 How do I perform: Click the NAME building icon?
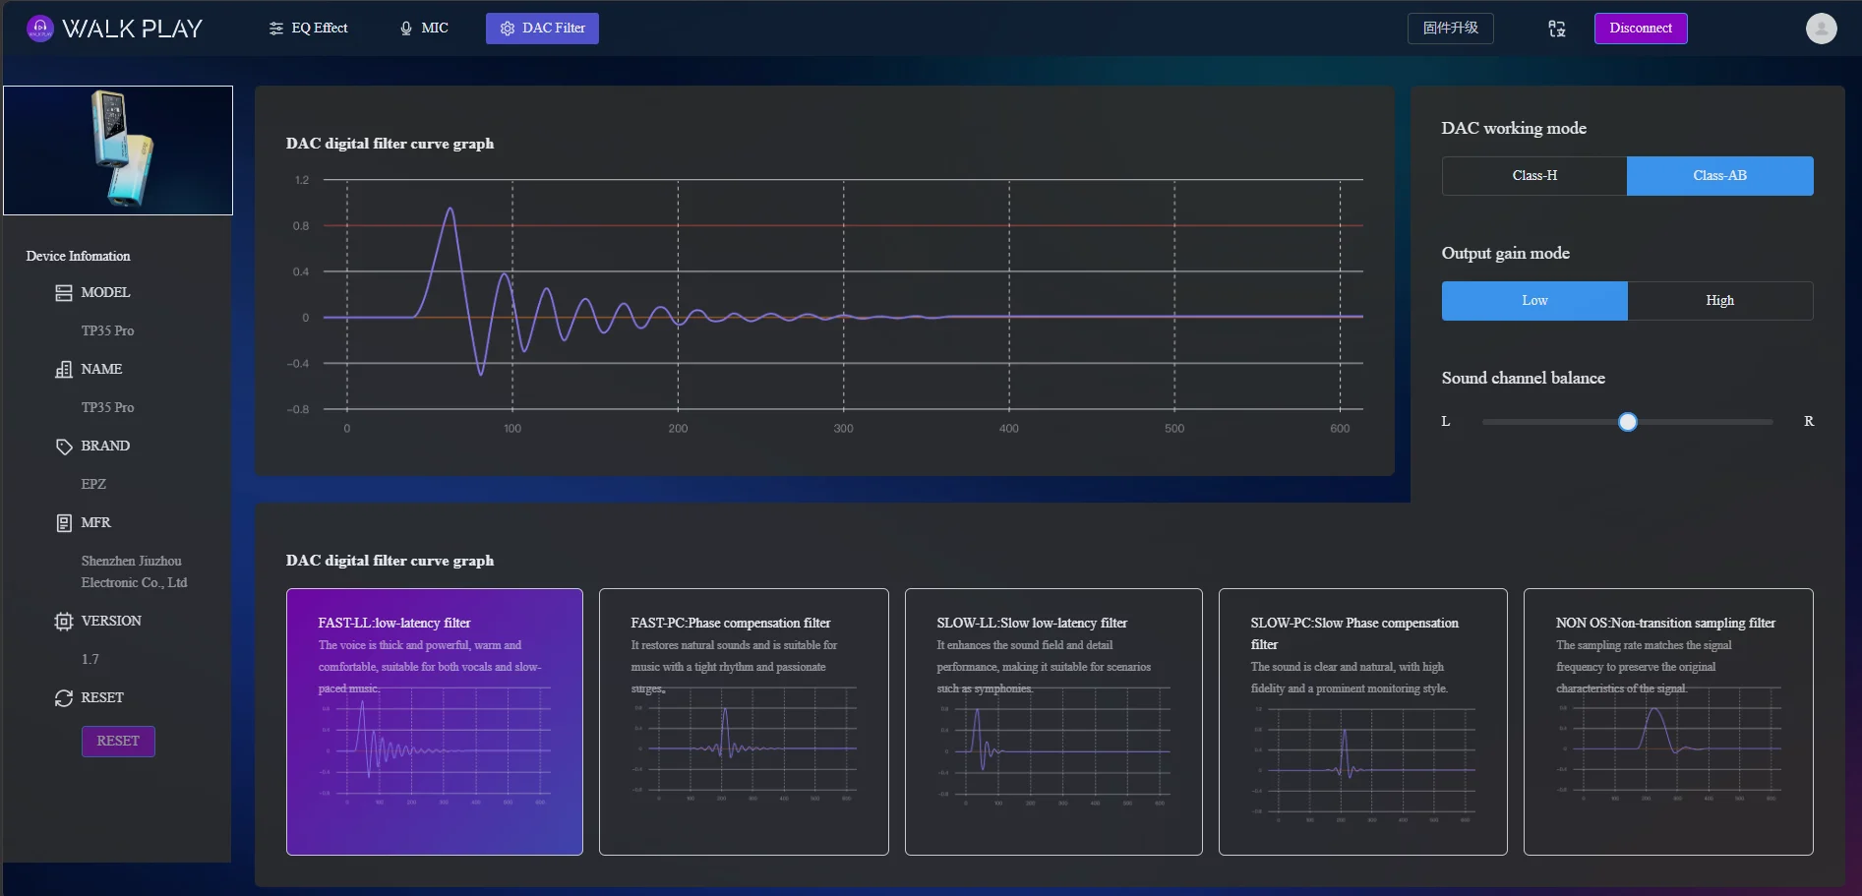pyautogui.click(x=64, y=370)
